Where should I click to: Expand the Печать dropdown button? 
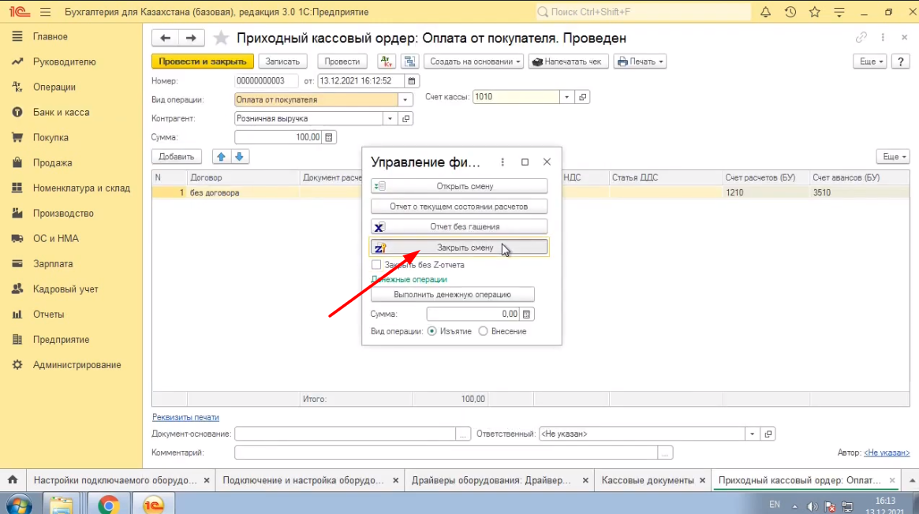[640, 61]
